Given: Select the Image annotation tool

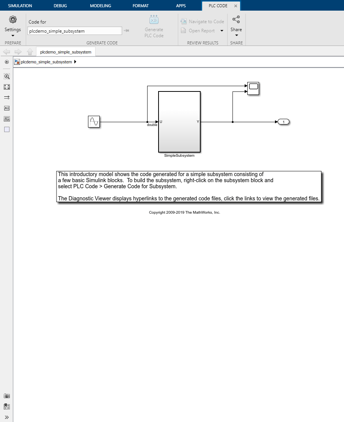Looking at the screenshot, I should pyautogui.click(x=6, y=119).
